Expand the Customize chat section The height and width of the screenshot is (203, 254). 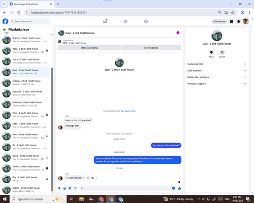tap(216, 64)
